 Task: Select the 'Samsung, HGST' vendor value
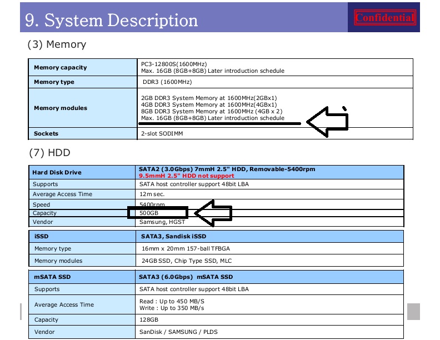point(162,222)
